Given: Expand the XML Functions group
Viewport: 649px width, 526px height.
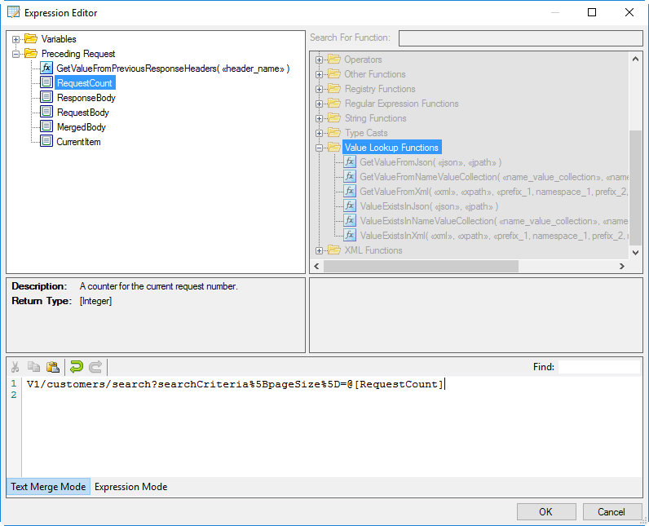Looking at the screenshot, I should pos(319,250).
